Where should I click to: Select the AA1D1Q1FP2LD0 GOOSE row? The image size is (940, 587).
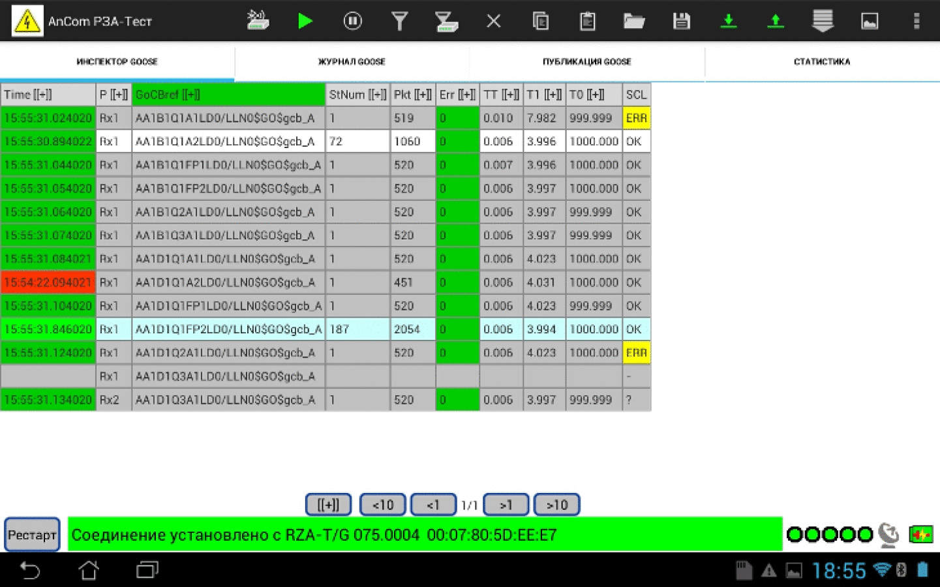point(326,329)
